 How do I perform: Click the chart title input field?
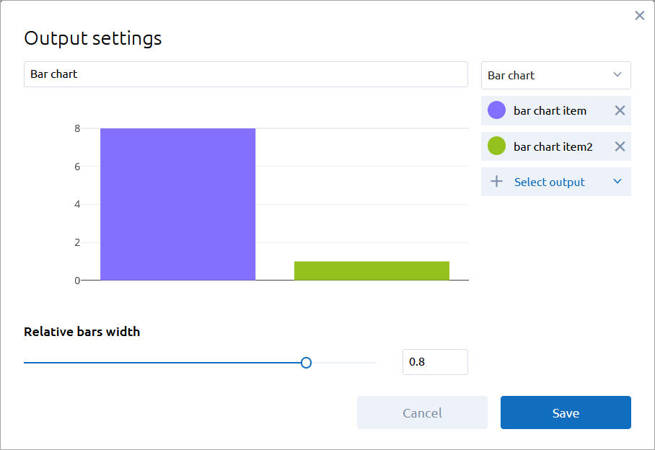coord(245,74)
